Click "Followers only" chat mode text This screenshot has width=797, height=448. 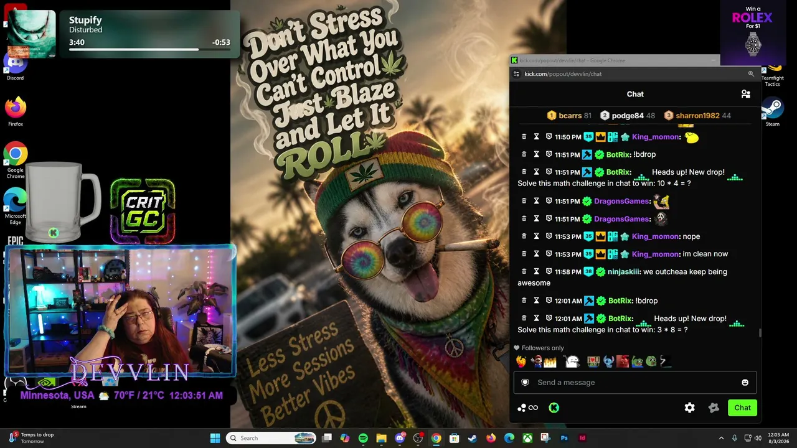[542, 348]
